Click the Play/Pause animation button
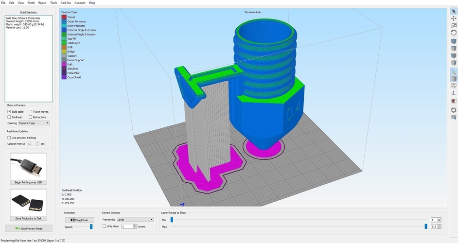 pos(79,220)
